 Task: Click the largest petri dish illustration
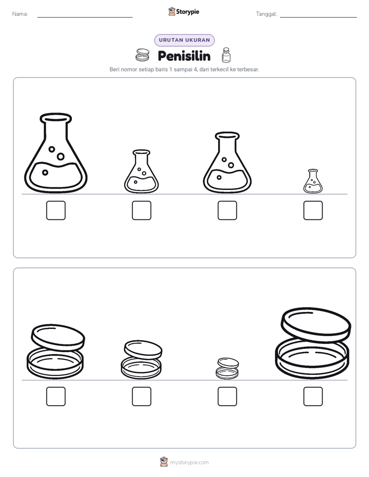coord(313,343)
